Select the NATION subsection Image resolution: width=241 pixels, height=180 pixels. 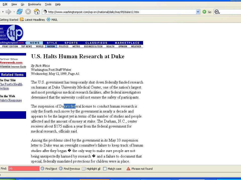51,46
